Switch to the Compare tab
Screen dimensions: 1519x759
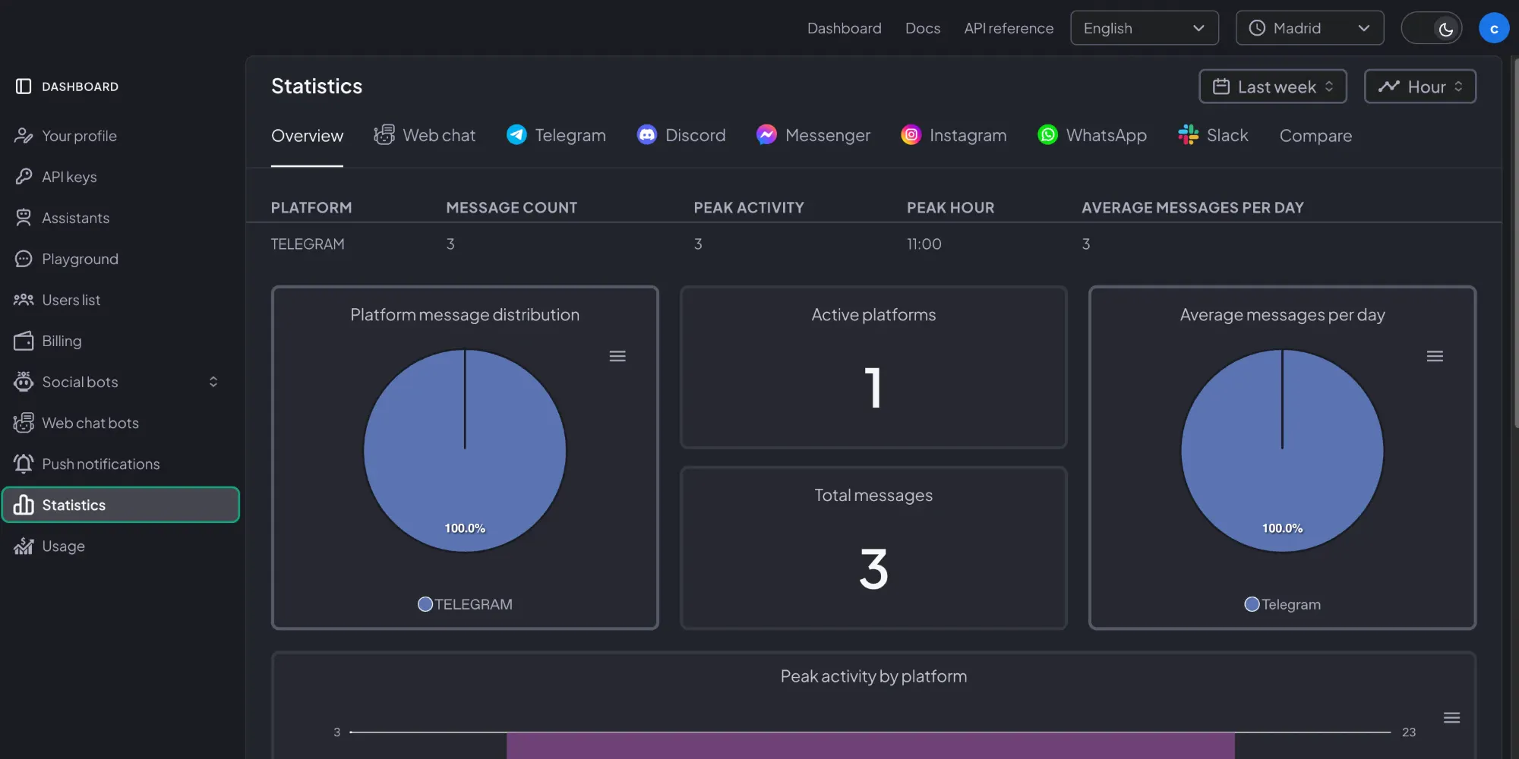coord(1315,136)
